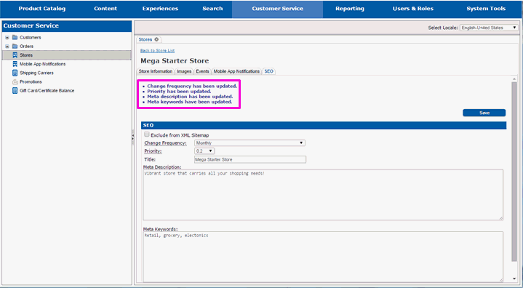This screenshot has height=288, width=523.
Task: Select the Stores icon in sidebar
Action: click(x=15, y=55)
